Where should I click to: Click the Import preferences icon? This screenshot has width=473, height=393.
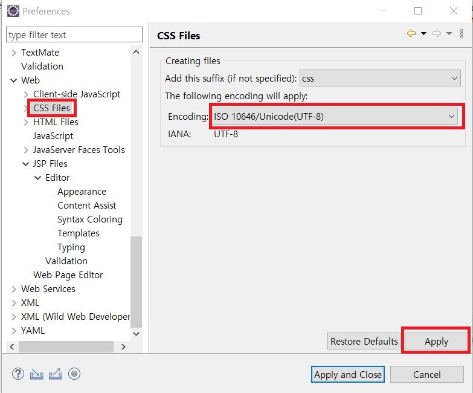click(x=36, y=374)
